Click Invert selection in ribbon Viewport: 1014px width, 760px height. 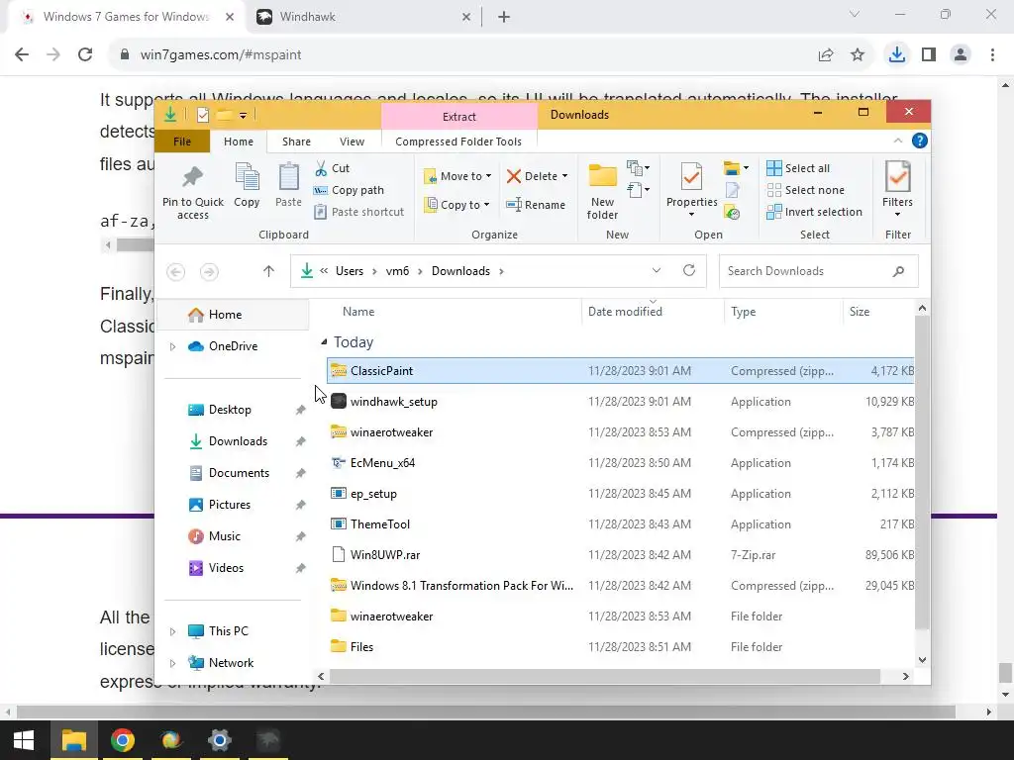coord(814,212)
